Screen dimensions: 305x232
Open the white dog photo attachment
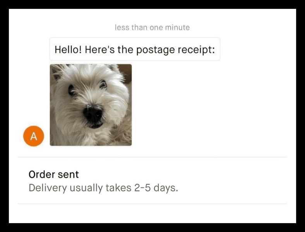coord(91,105)
